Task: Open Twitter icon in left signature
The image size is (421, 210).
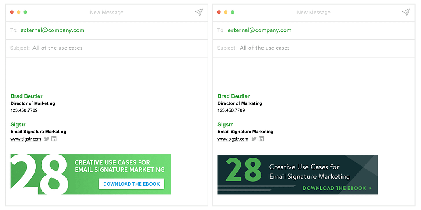Action: 47,139
